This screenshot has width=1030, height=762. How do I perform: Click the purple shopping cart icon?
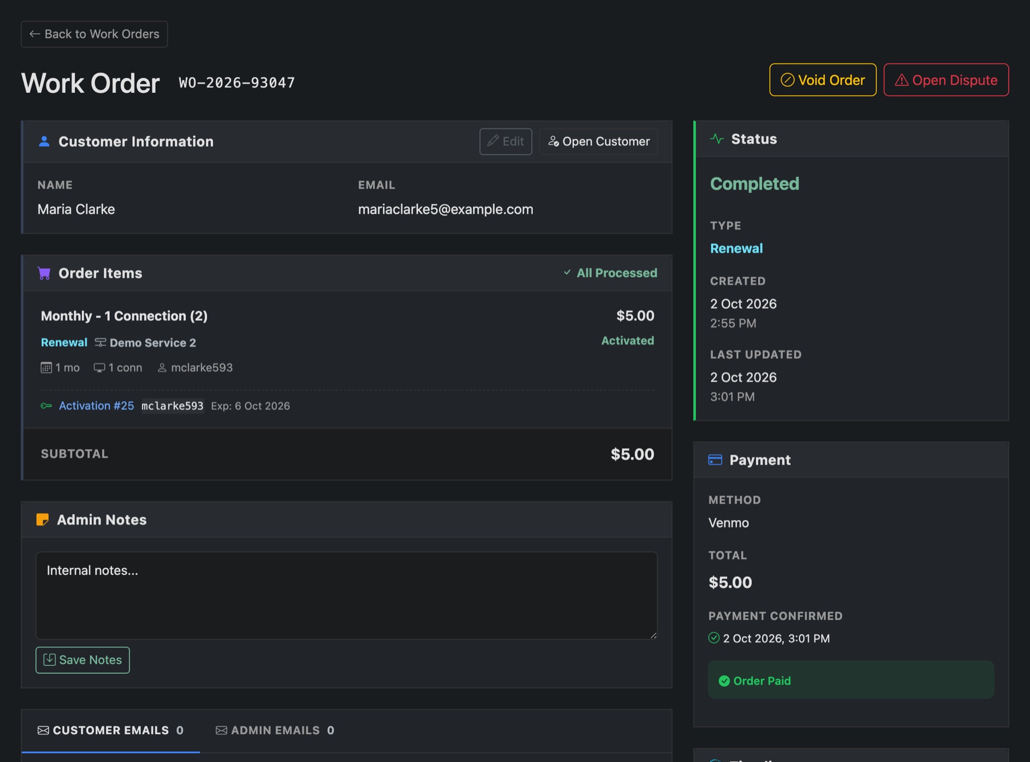[x=44, y=273]
